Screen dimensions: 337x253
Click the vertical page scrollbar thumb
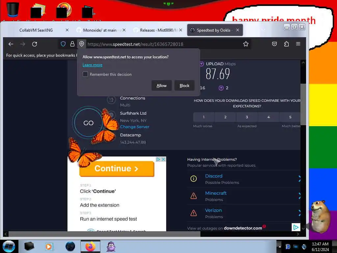pos(303,104)
